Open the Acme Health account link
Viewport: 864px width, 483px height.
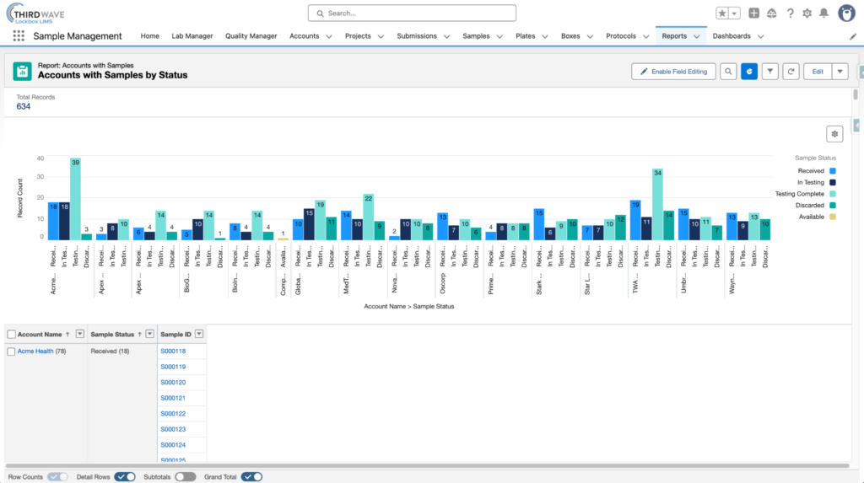[35, 351]
